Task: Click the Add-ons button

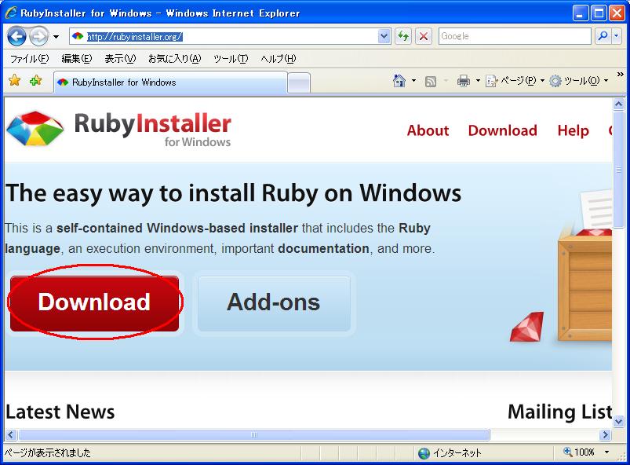Action: tap(274, 303)
